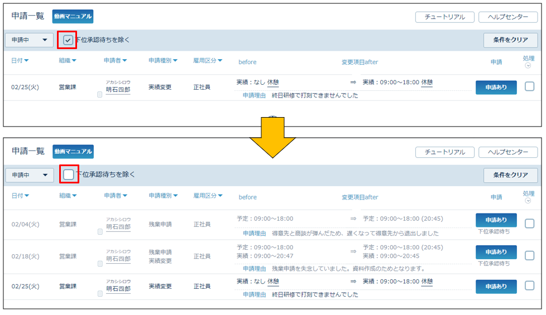Tick the 処理 checkbox for the 02/18 row
The height and width of the screenshot is (315, 546).
pos(529,255)
